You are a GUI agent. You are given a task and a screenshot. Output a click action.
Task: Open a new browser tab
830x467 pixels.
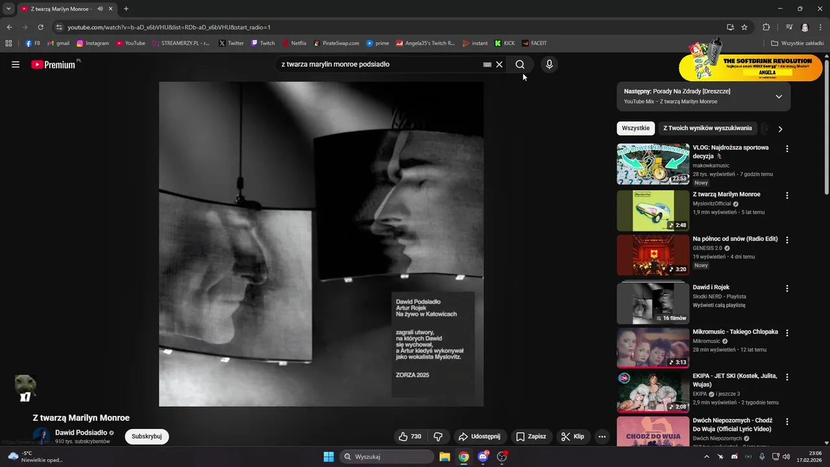[126, 8]
